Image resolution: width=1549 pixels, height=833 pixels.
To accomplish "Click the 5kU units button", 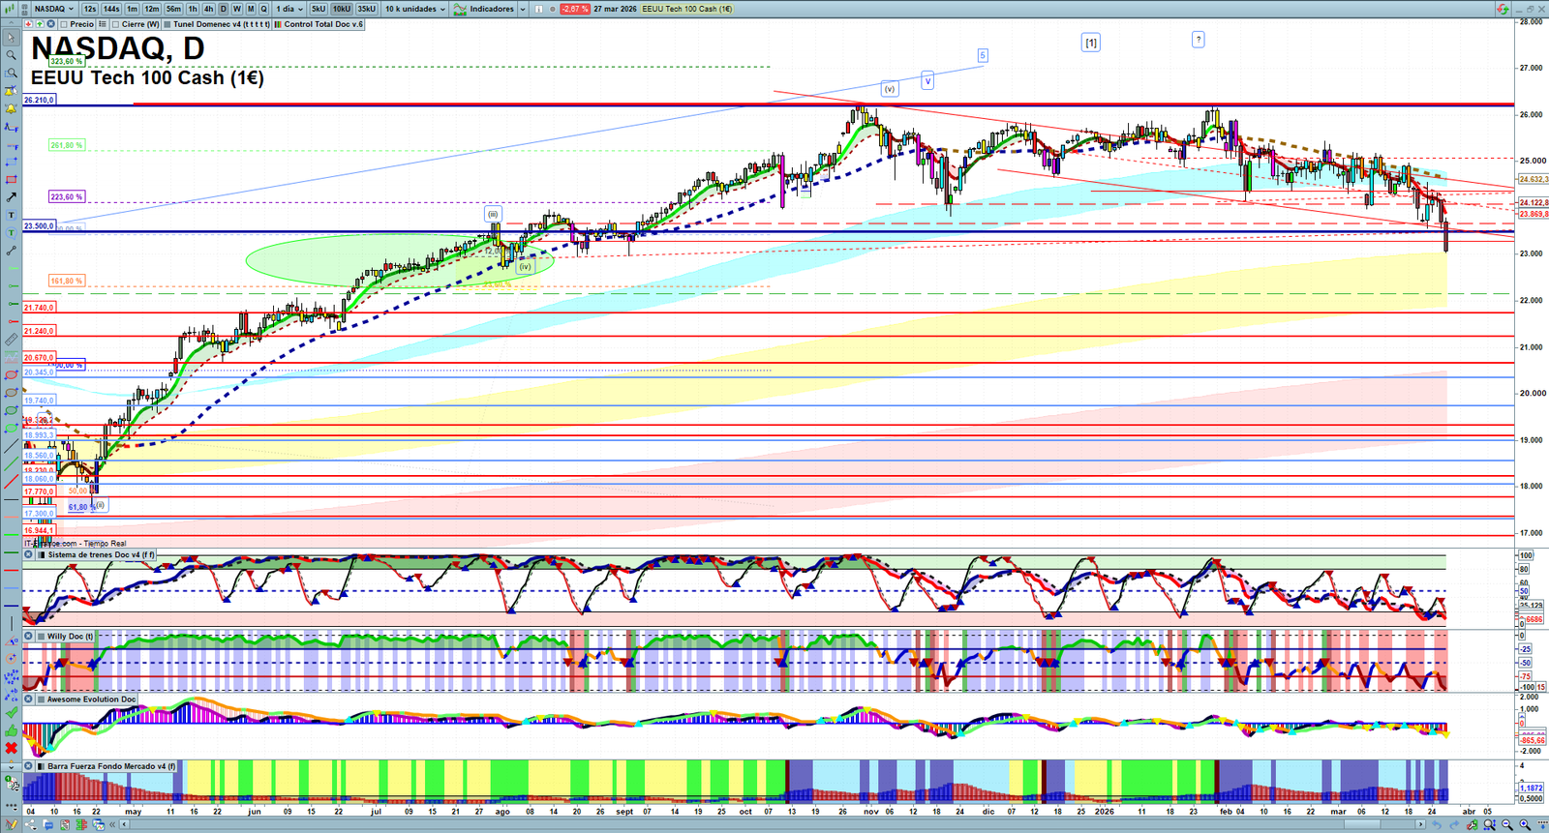I will [319, 9].
